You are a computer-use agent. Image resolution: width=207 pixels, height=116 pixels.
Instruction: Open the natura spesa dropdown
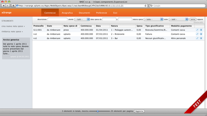click(153, 19)
